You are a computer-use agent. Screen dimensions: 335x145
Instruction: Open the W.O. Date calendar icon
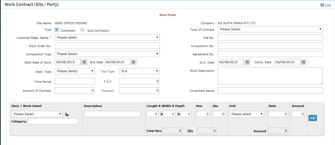[247, 62]
